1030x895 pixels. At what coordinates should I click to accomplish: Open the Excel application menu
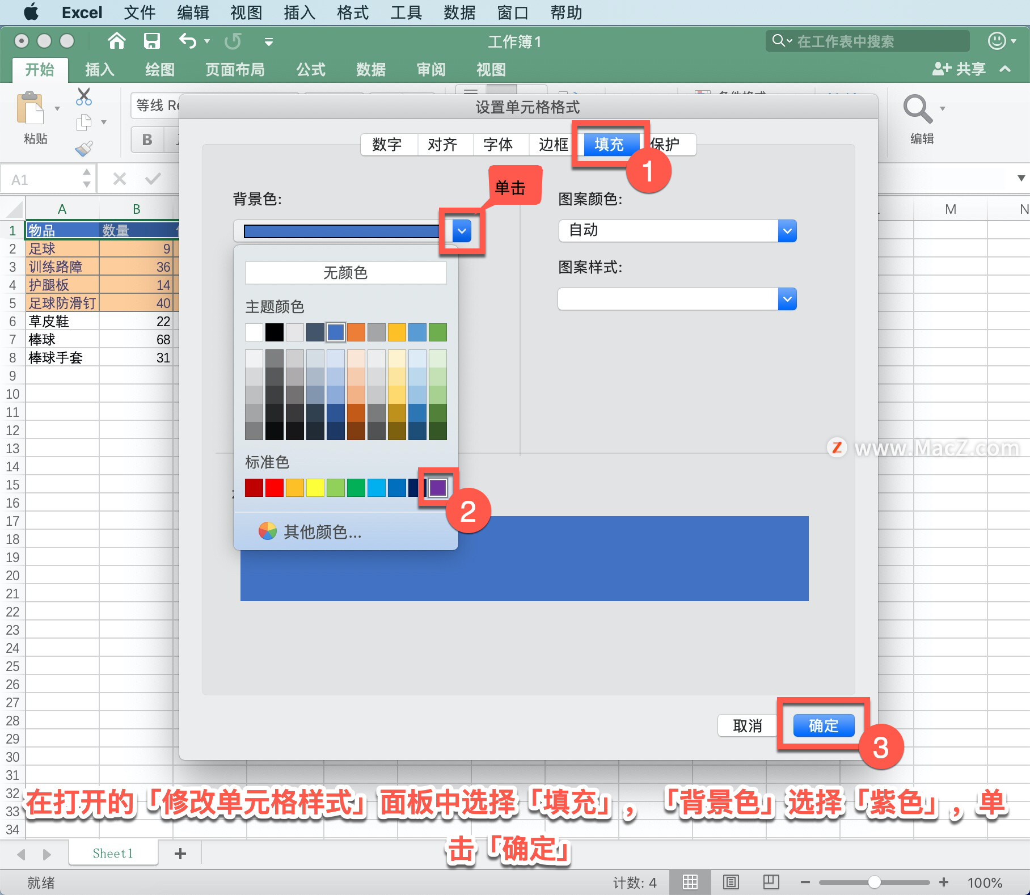point(82,12)
